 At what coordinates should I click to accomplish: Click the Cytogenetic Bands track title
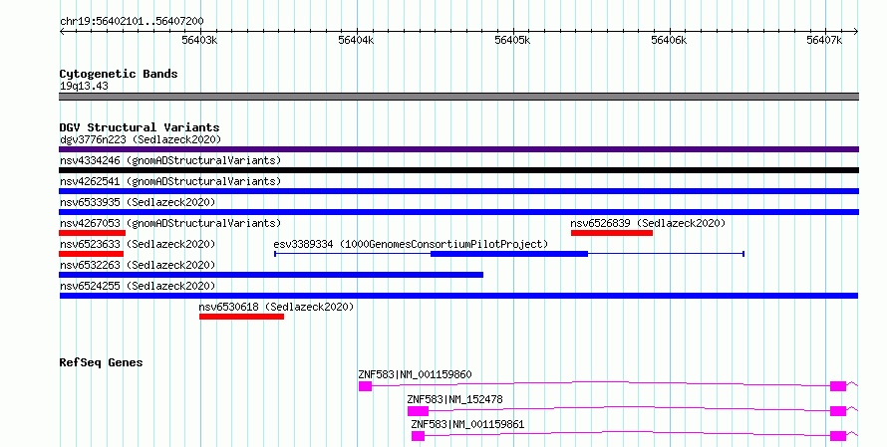click(x=119, y=74)
